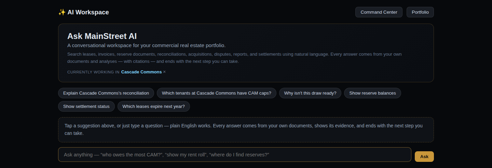Image resolution: width=492 pixels, height=168 pixels.
Task: Remove Cascade Commons with the × icon
Action: [164, 72]
